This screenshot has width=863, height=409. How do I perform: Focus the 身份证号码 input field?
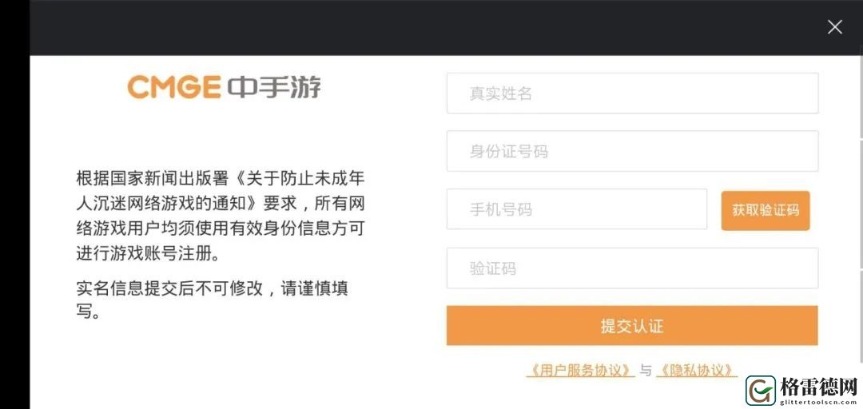click(x=632, y=151)
